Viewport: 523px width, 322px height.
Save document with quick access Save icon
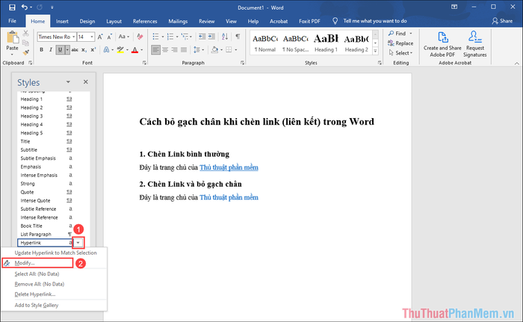point(12,7)
